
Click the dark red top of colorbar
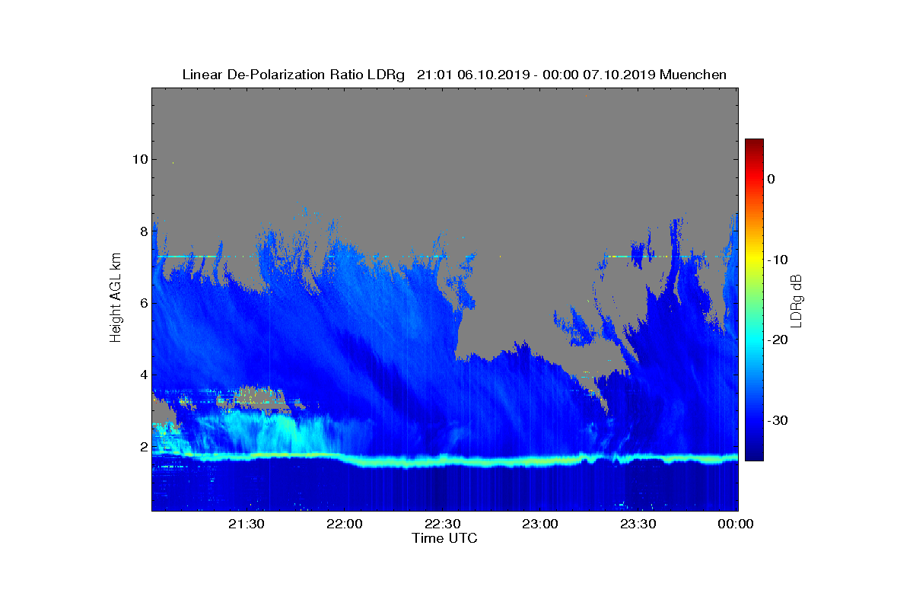(x=754, y=145)
